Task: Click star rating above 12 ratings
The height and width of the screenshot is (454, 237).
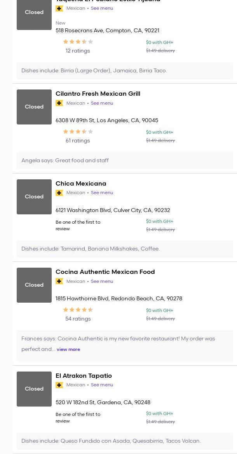Action: [78, 42]
